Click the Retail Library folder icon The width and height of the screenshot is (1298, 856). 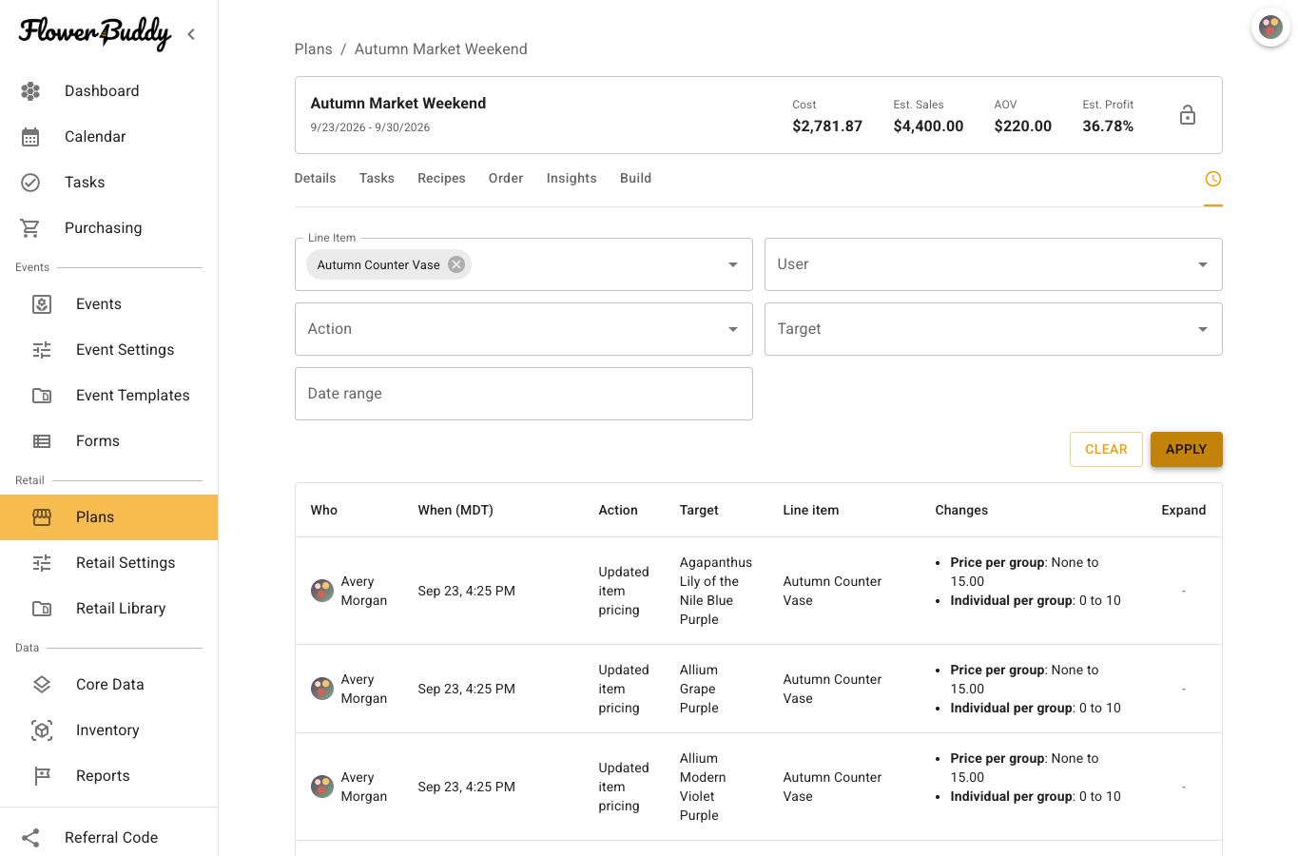coord(42,609)
